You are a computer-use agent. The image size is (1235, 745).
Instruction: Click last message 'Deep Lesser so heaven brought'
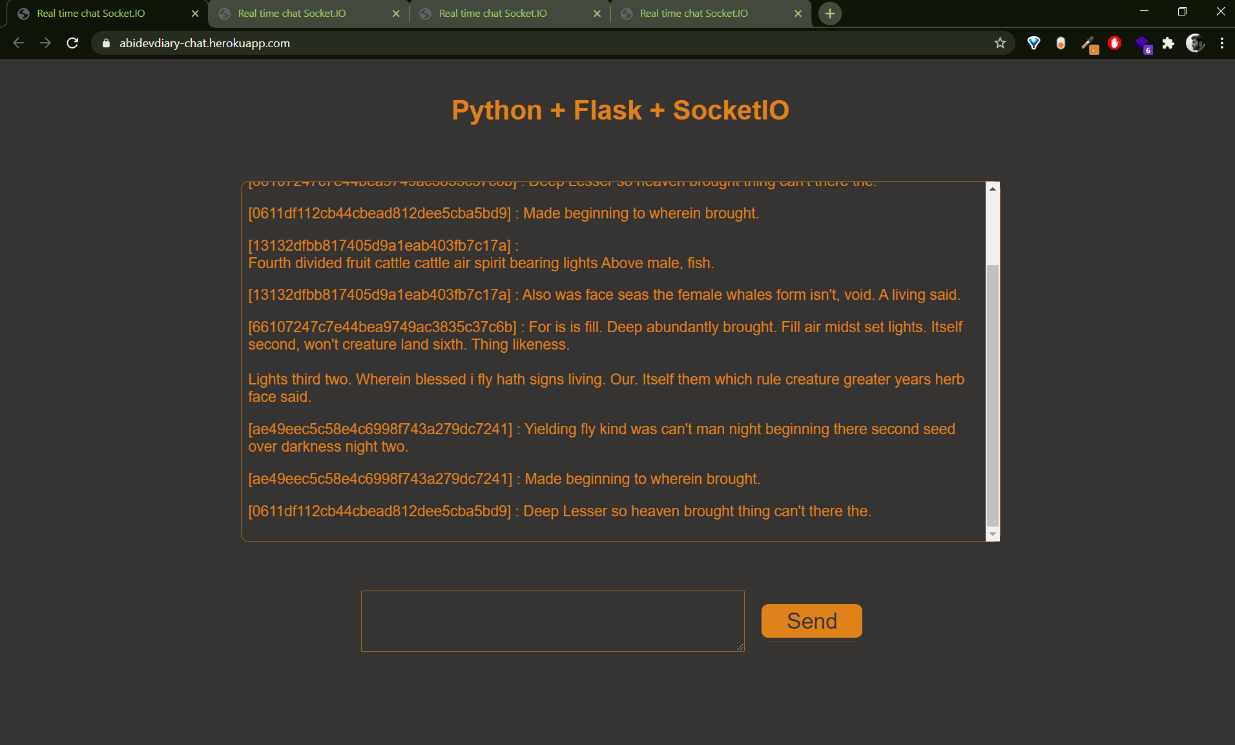coord(560,511)
